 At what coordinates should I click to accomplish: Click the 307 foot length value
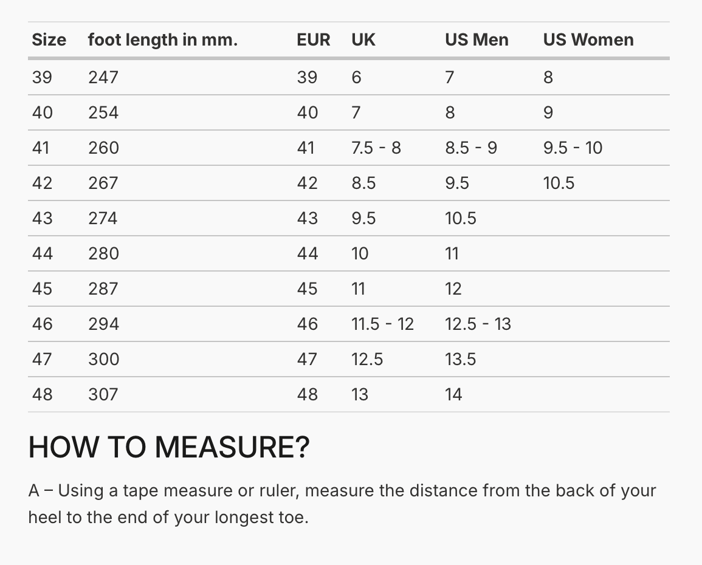tap(103, 394)
